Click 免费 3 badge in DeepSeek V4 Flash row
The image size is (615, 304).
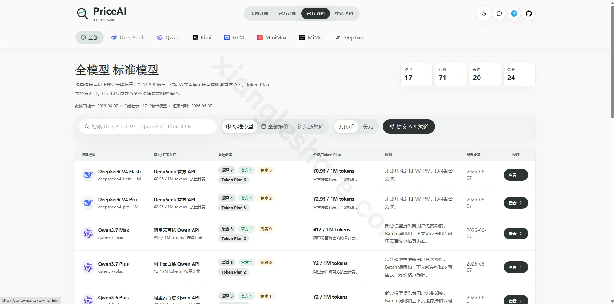click(266, 170)
